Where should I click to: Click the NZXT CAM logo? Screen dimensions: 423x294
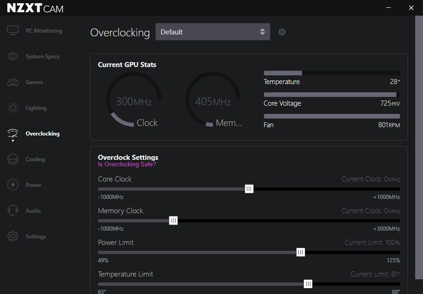pos(35,8)
